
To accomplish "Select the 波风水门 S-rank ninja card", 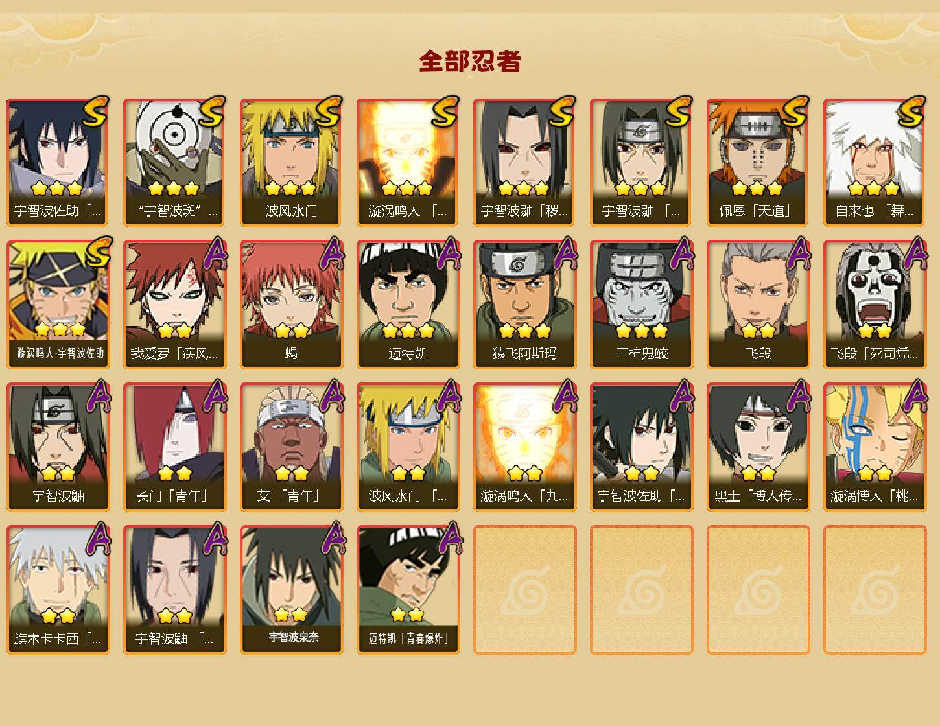I will (x=291, y=162).
